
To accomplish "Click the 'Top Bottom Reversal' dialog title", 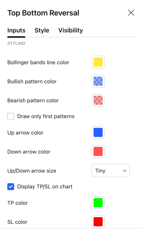I will 43,13.
